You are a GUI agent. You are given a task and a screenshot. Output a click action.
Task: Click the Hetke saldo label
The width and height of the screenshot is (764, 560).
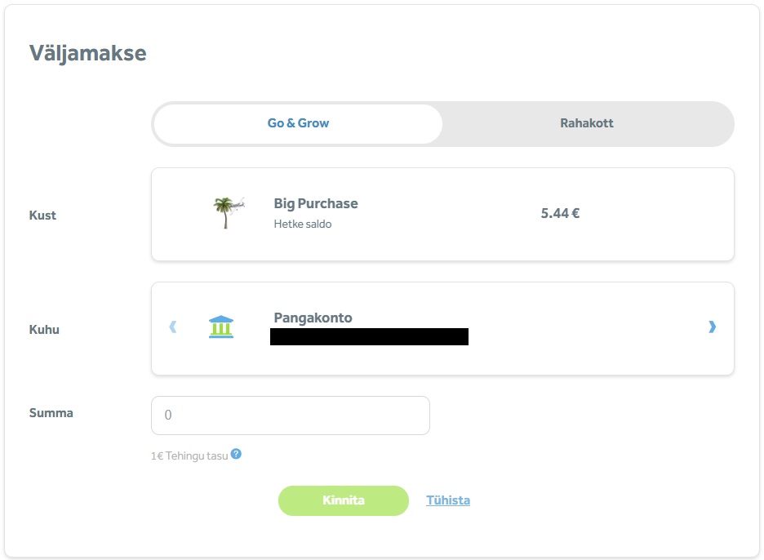click(303, 224)
